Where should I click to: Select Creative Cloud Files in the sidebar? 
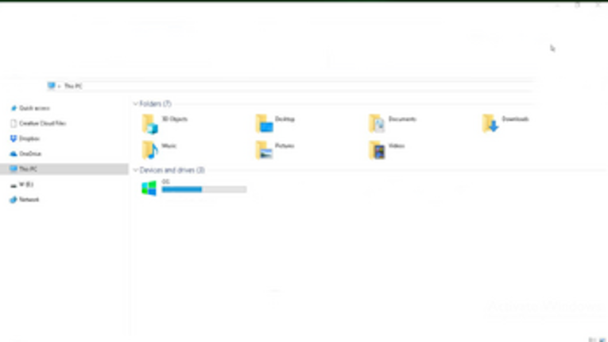38,123
